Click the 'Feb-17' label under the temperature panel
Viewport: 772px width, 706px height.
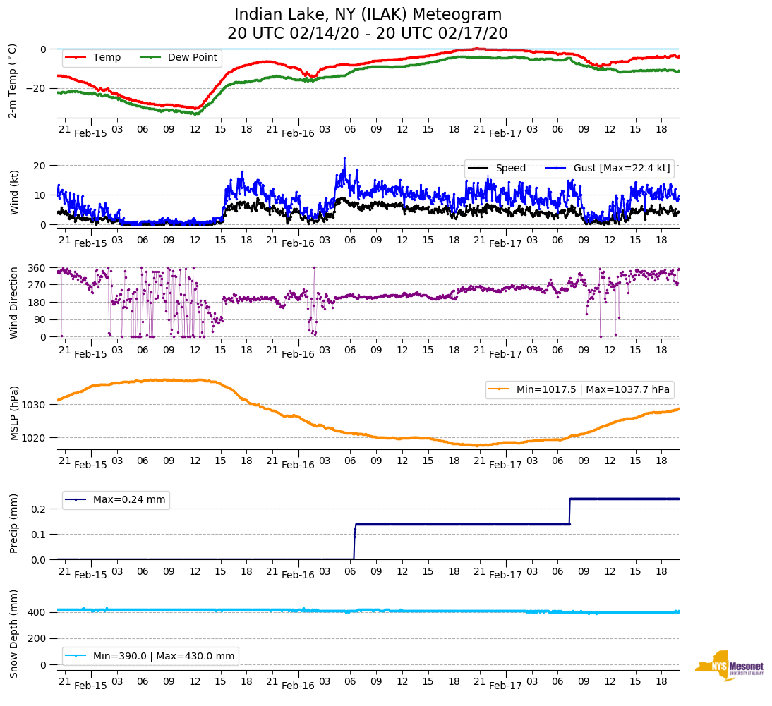[505, 133]
